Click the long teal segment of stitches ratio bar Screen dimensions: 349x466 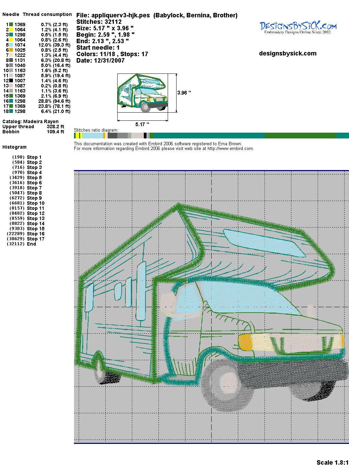click(209, 136)
